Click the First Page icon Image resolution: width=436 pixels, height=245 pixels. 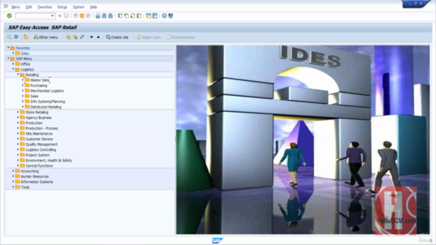tap(120, 16)
